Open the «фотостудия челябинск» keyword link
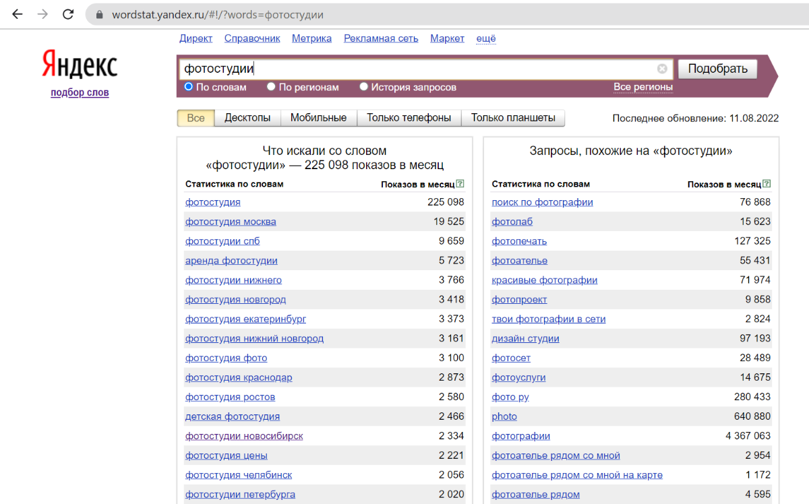This screenshot has height=504, width=809. pos(239,475)
